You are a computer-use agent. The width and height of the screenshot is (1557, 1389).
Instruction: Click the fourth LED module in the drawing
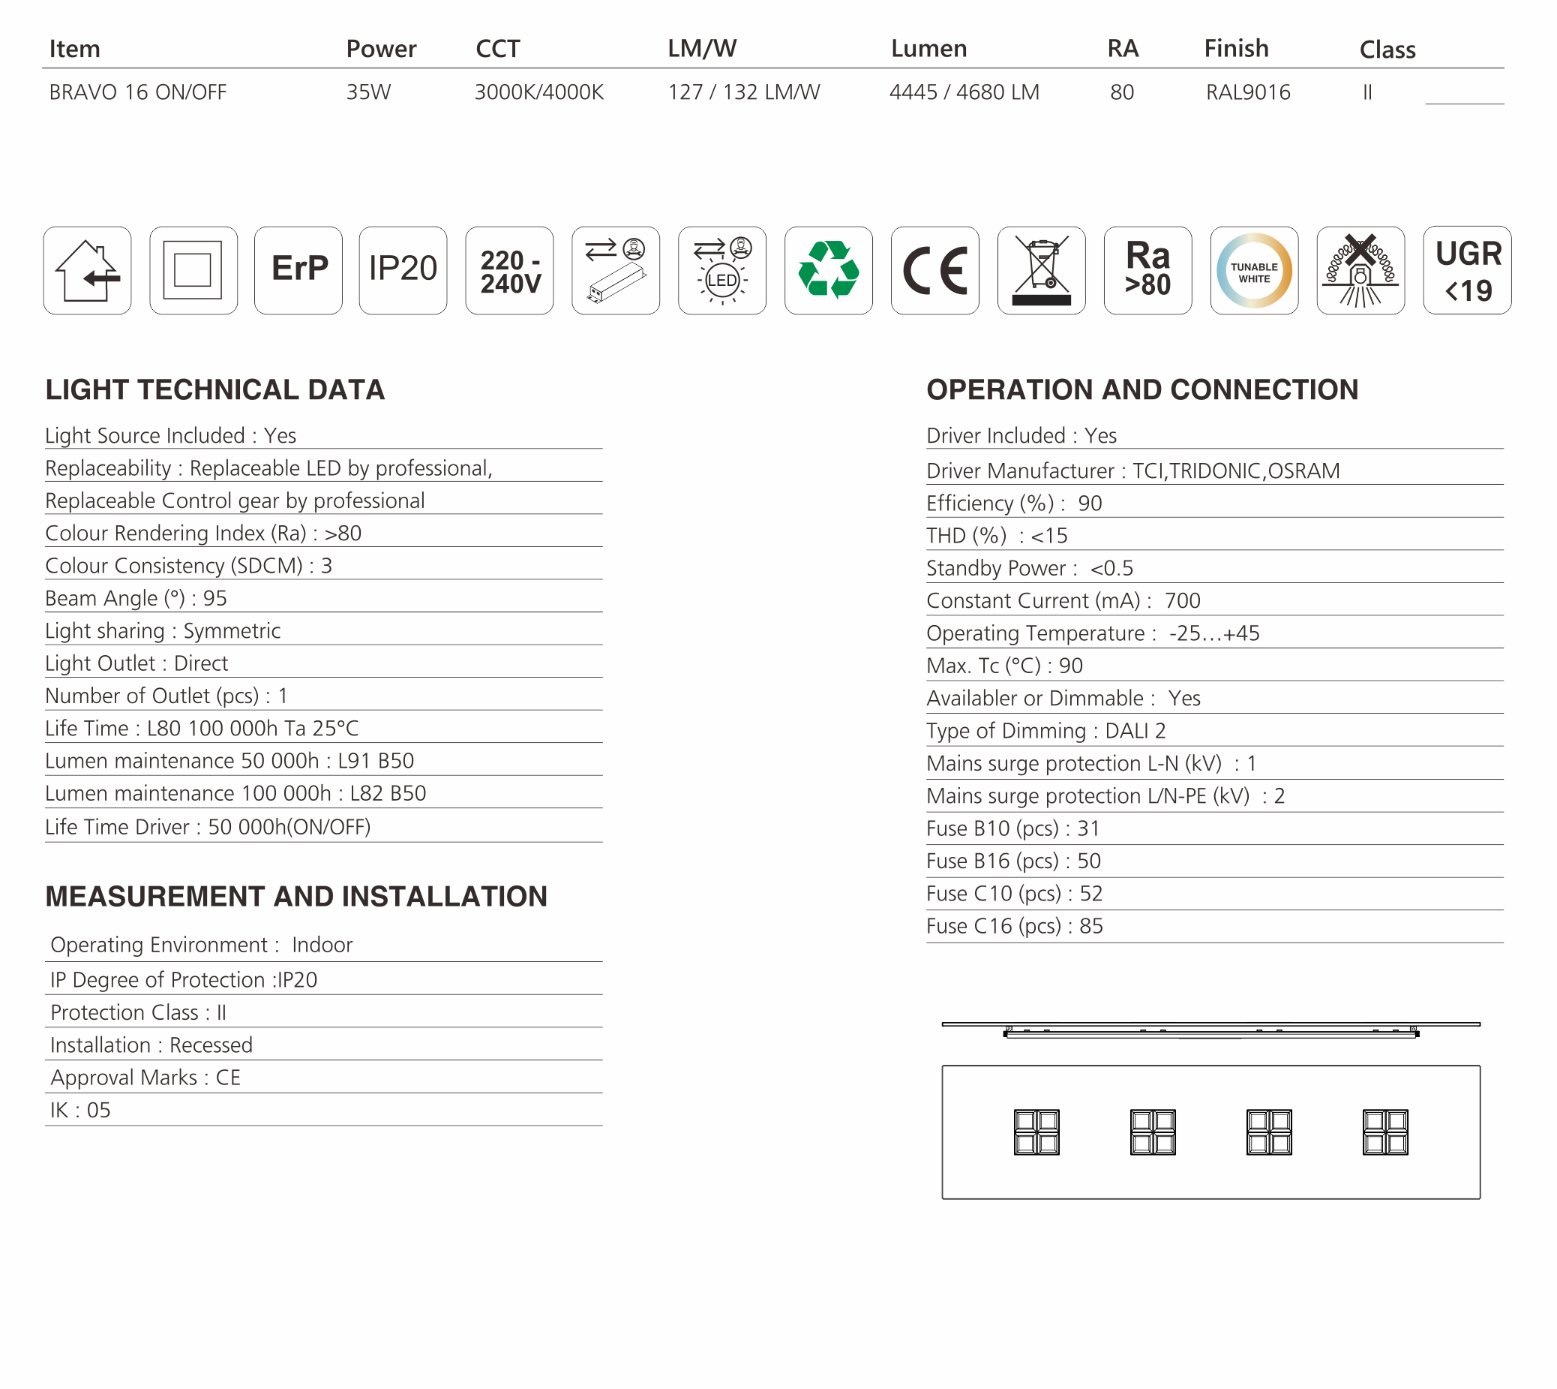[1385, 1132]
